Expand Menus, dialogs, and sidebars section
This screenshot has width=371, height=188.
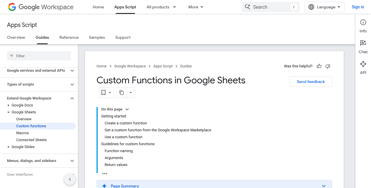coord(72,161)
